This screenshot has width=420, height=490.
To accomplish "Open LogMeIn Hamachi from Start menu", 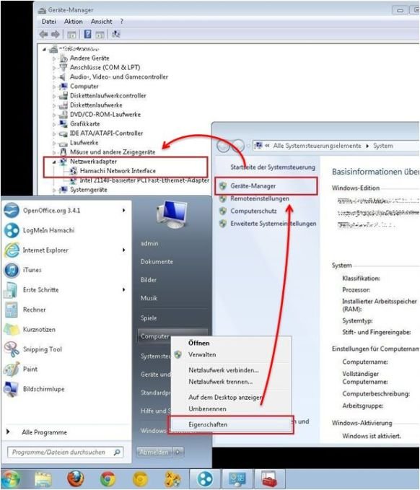I will [x=48, y=230].
